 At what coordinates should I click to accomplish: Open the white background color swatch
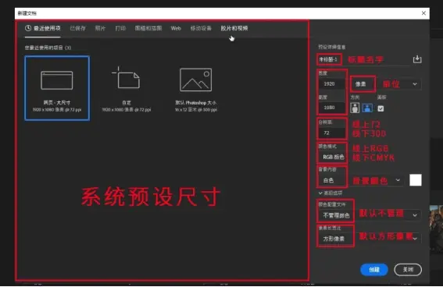click(x=416, y=180)
